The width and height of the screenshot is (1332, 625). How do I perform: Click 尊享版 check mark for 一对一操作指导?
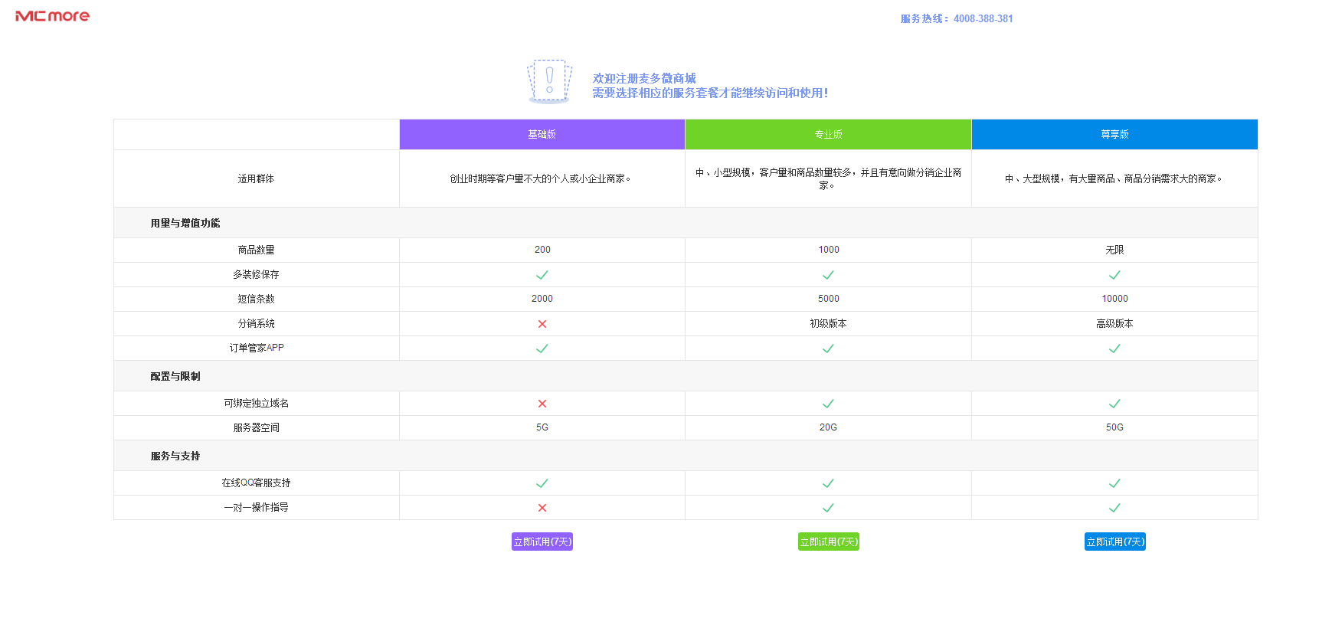tap(1114, 508)
